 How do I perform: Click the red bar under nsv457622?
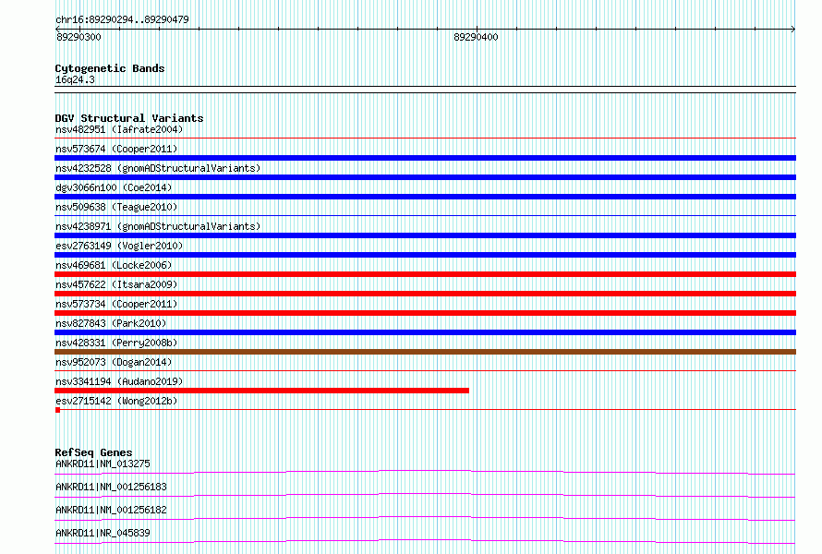coord(425,294)
